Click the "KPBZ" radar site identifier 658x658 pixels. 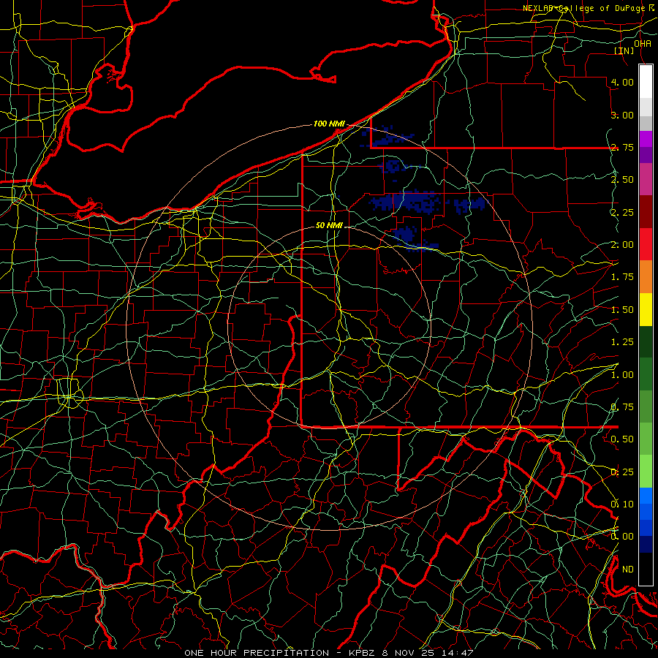[363, 653]
